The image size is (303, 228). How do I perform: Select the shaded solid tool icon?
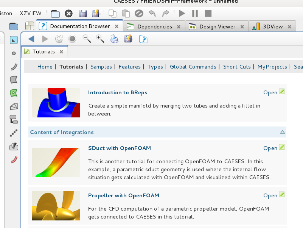coord(14,147)
